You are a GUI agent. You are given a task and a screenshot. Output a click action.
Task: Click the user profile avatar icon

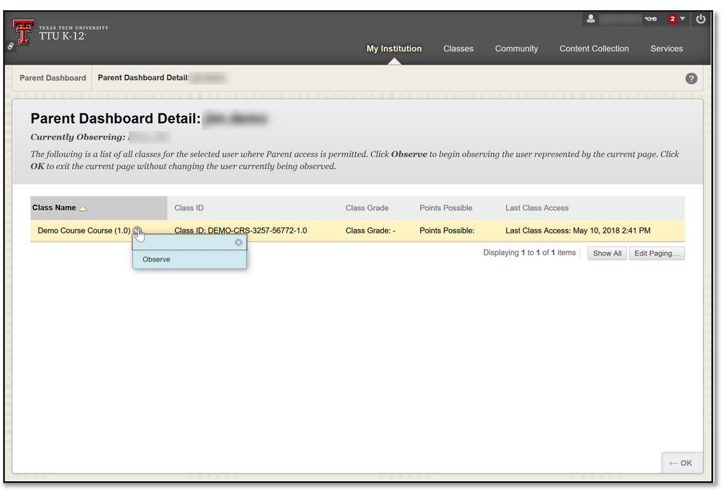click(x=591, y=19)
